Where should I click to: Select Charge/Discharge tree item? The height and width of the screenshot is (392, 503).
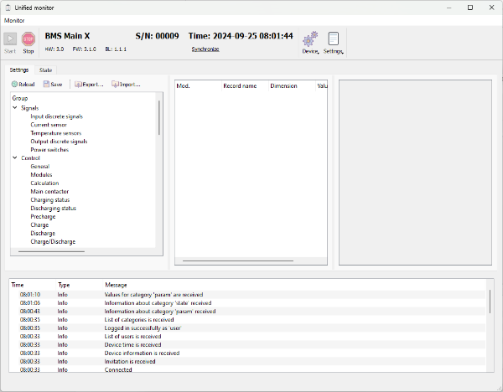[53, 241]
